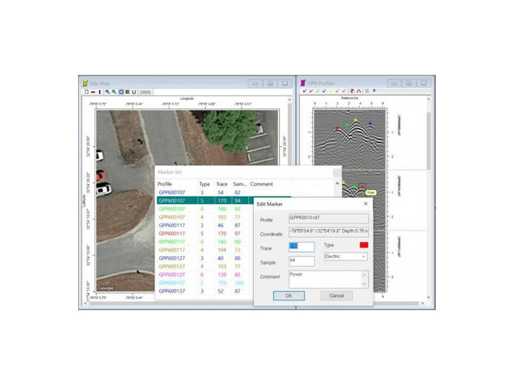Click the Power label on GPR profile

click(371, 192)
